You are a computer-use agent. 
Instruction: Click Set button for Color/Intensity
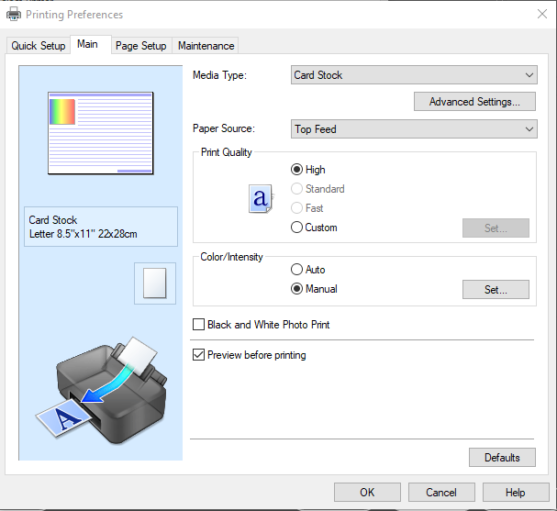496,289
